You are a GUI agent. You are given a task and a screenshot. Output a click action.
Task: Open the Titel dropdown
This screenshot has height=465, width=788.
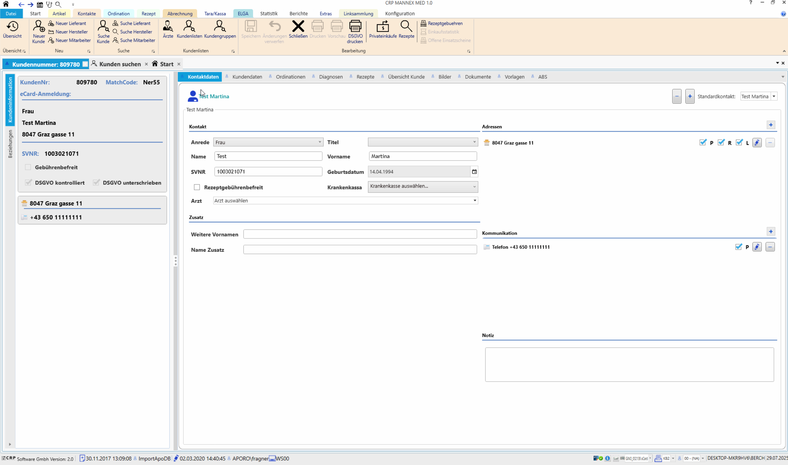click(x=423, y=142)
